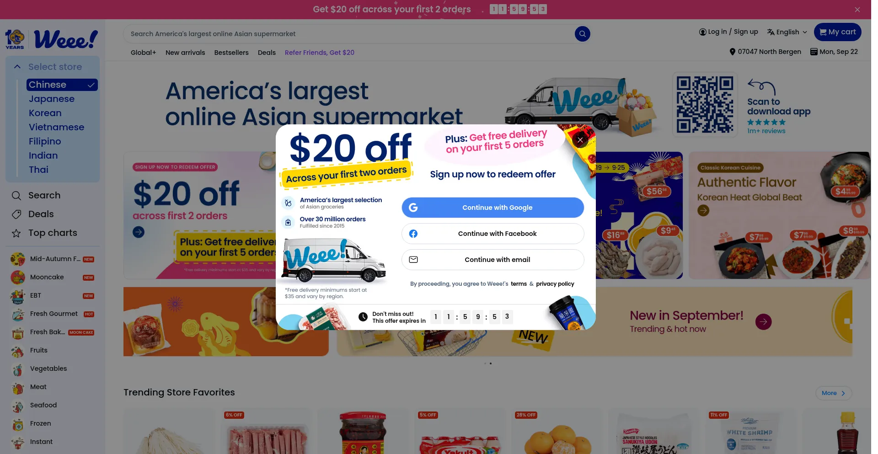
Task: Click the blue search magnifier button
Action: pos(582,34)
